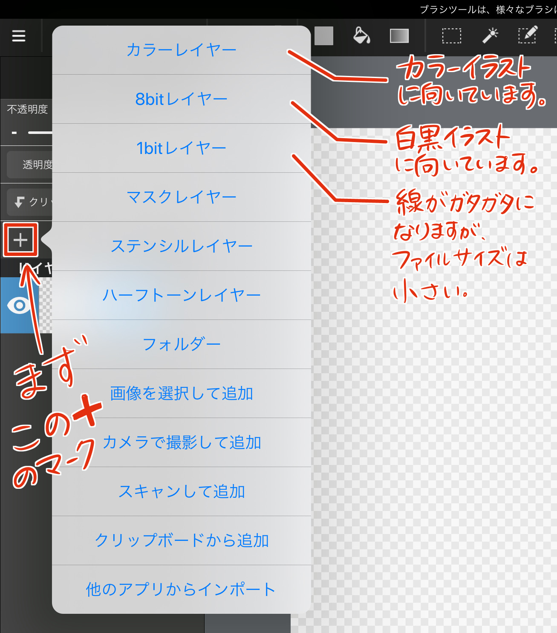Add a ステンシルレイヤー
Image resolution: width=557 pixels, height=633 pixels.
pos(182,247)
